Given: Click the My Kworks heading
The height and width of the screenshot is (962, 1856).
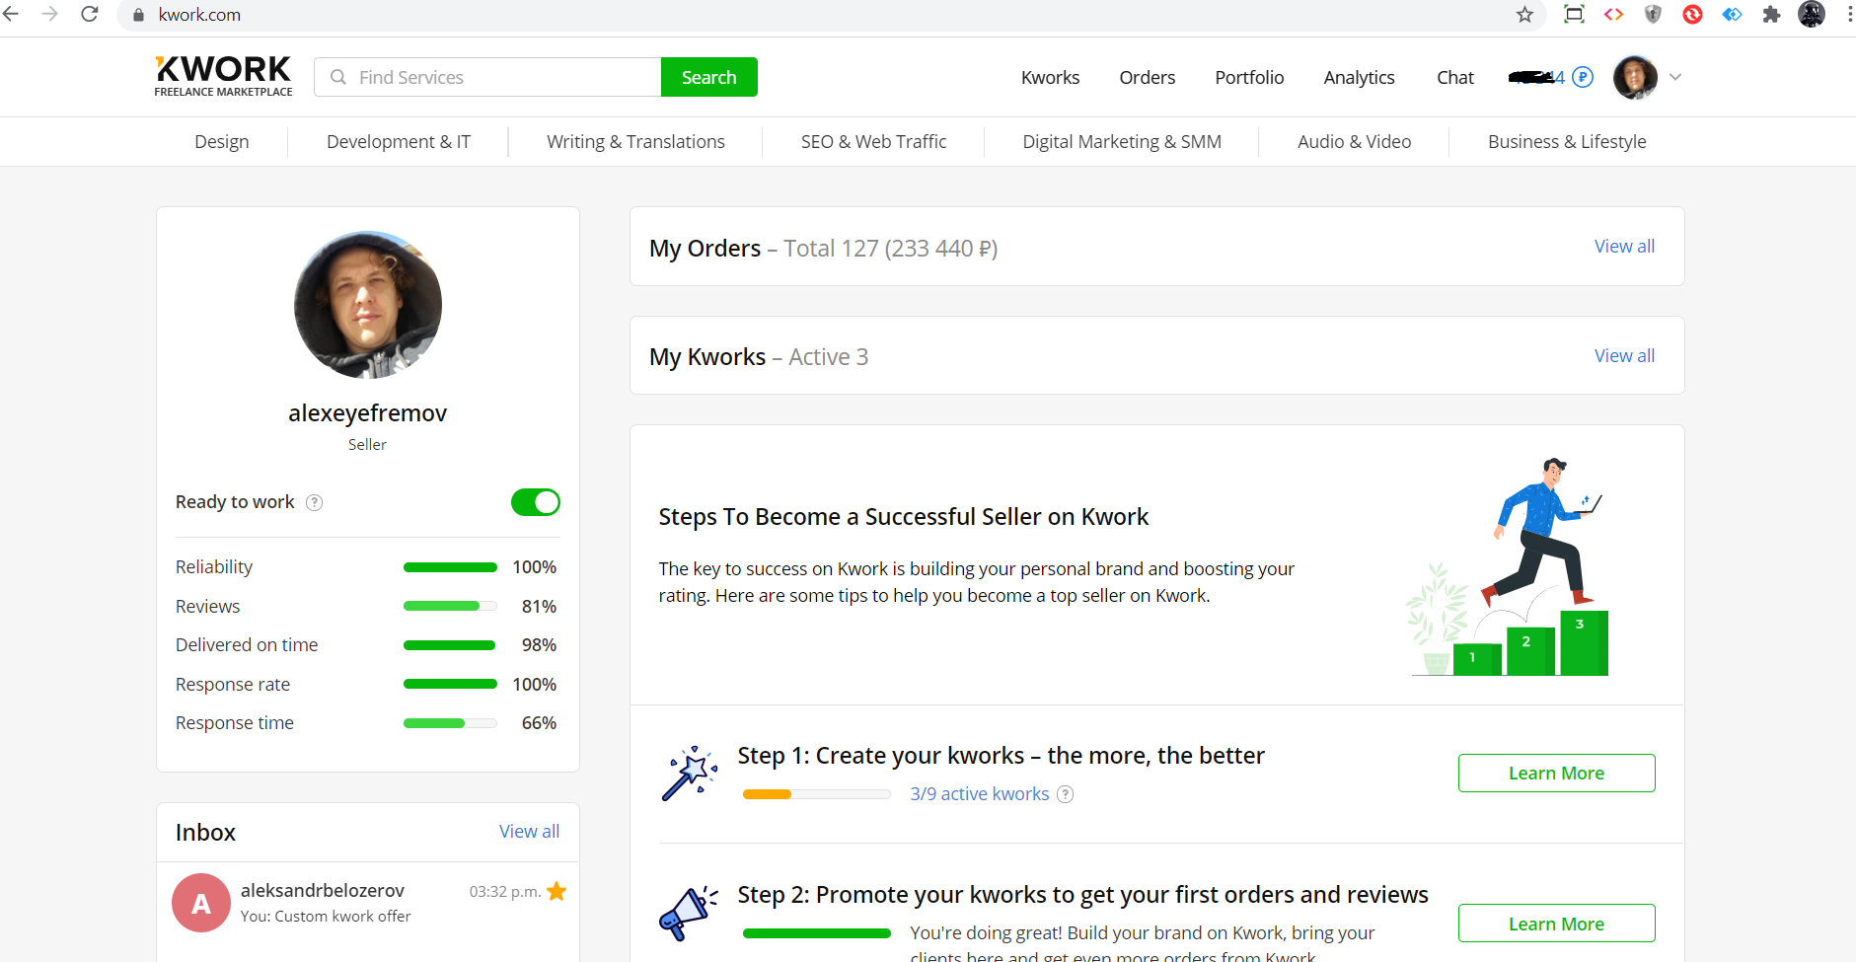Looking at the screenshot, I should coord(707,357).
